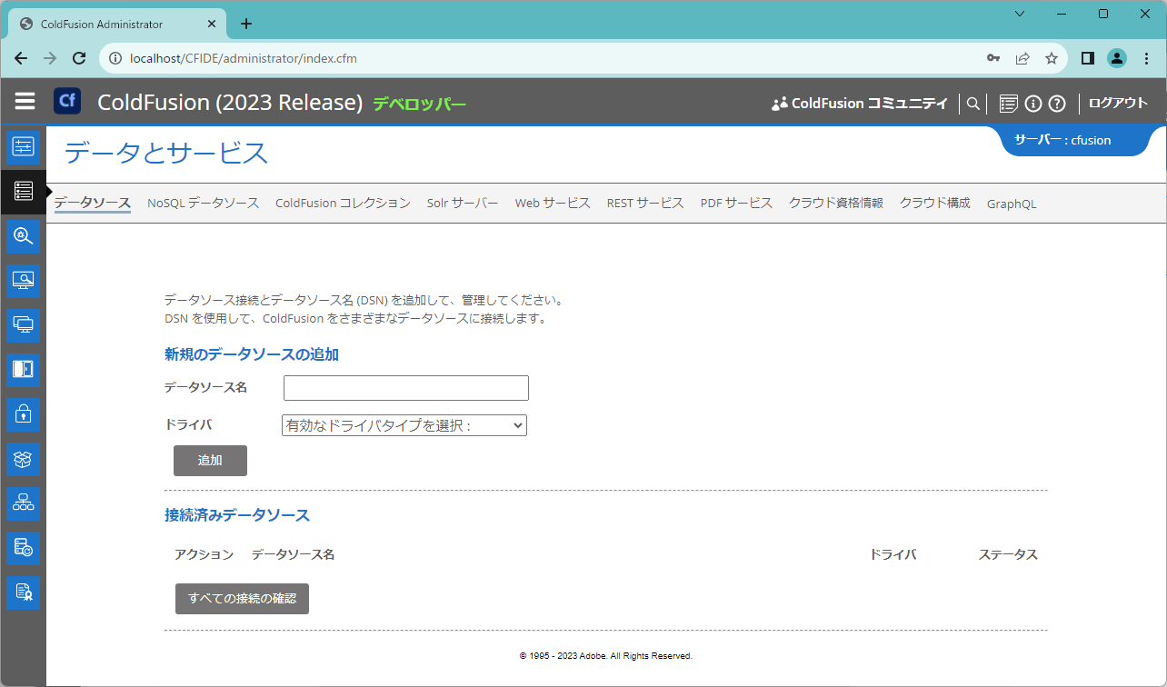Expand the tab search chevron
The height and width of the screenshot is (687, 1167).
pyautogui.click(x=1020, y=14)
